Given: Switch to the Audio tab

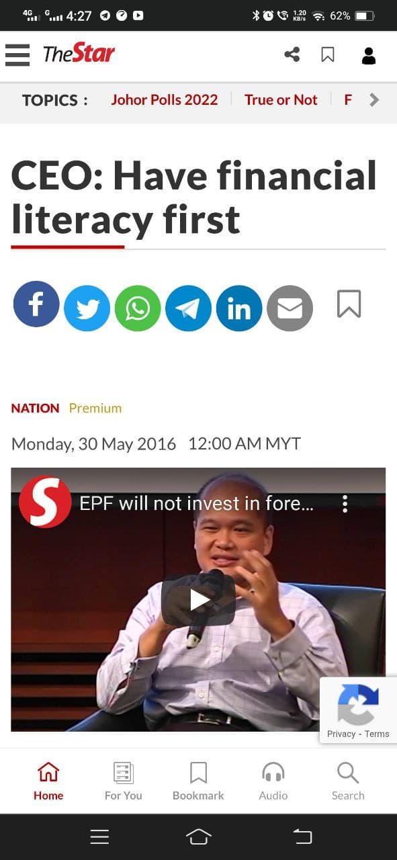Looking at the screenshot, I should (x=273, y=781).
